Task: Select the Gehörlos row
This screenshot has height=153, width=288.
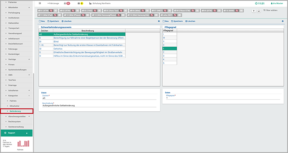Action: (82, 49)
